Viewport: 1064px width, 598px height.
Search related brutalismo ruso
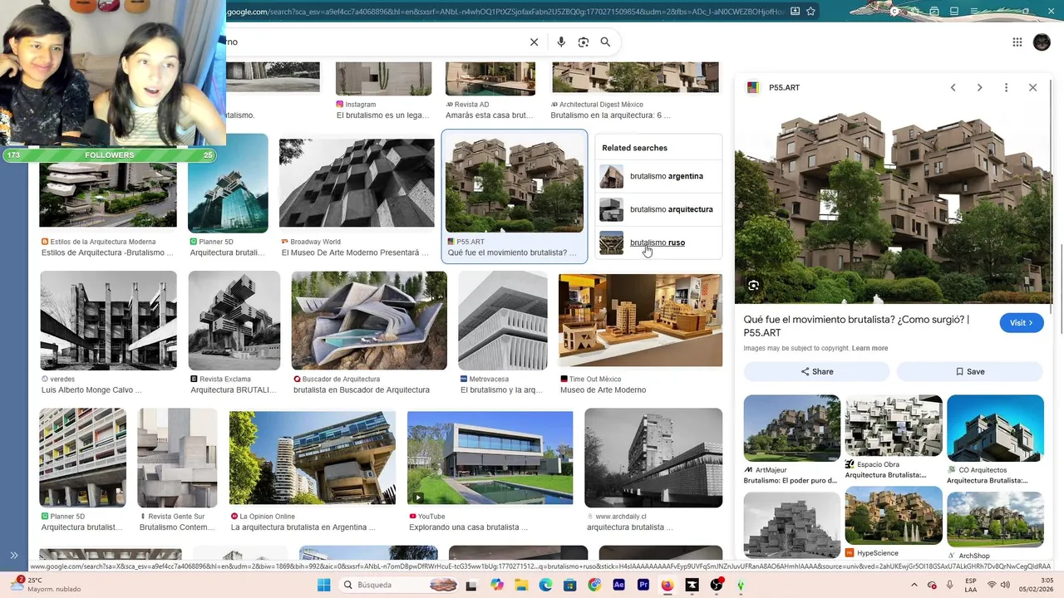point(658,243)
